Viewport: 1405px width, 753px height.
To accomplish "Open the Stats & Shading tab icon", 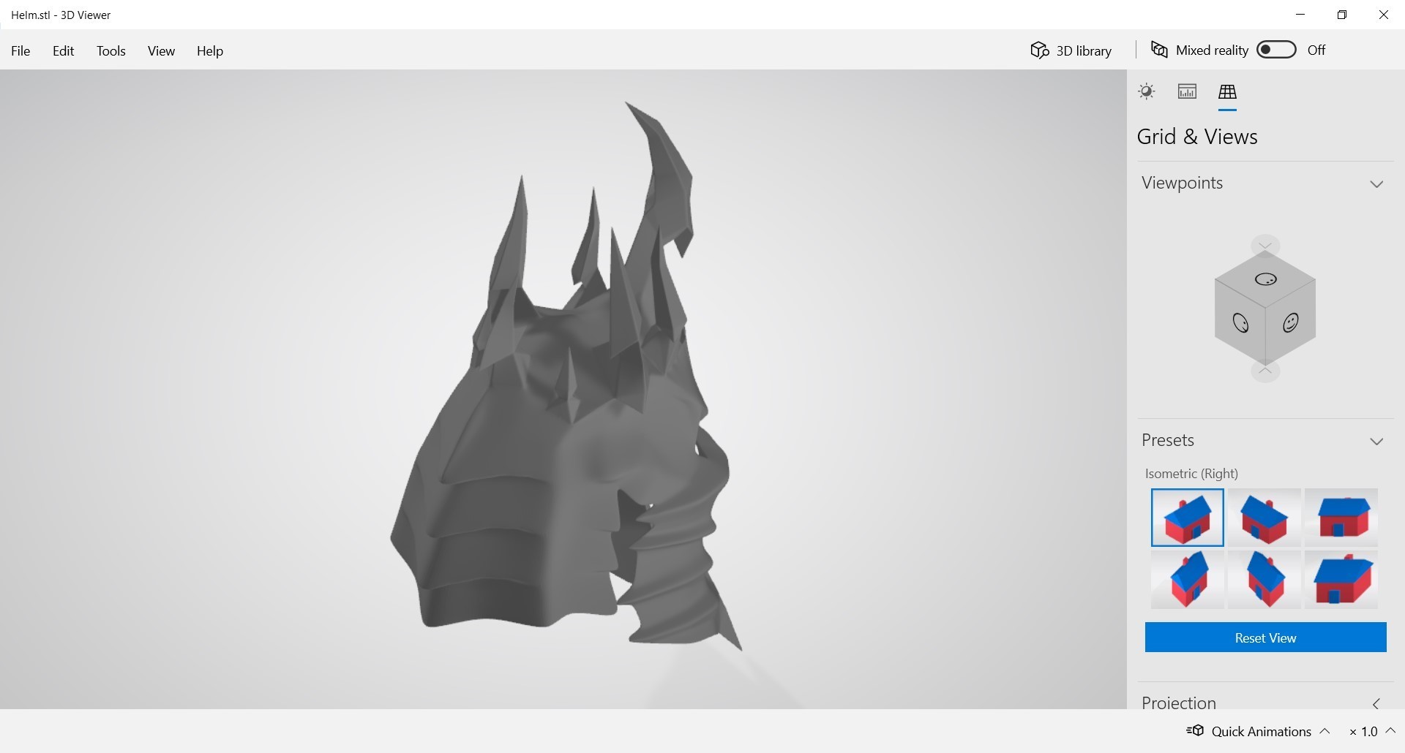I will click(x=1187, y=91).
